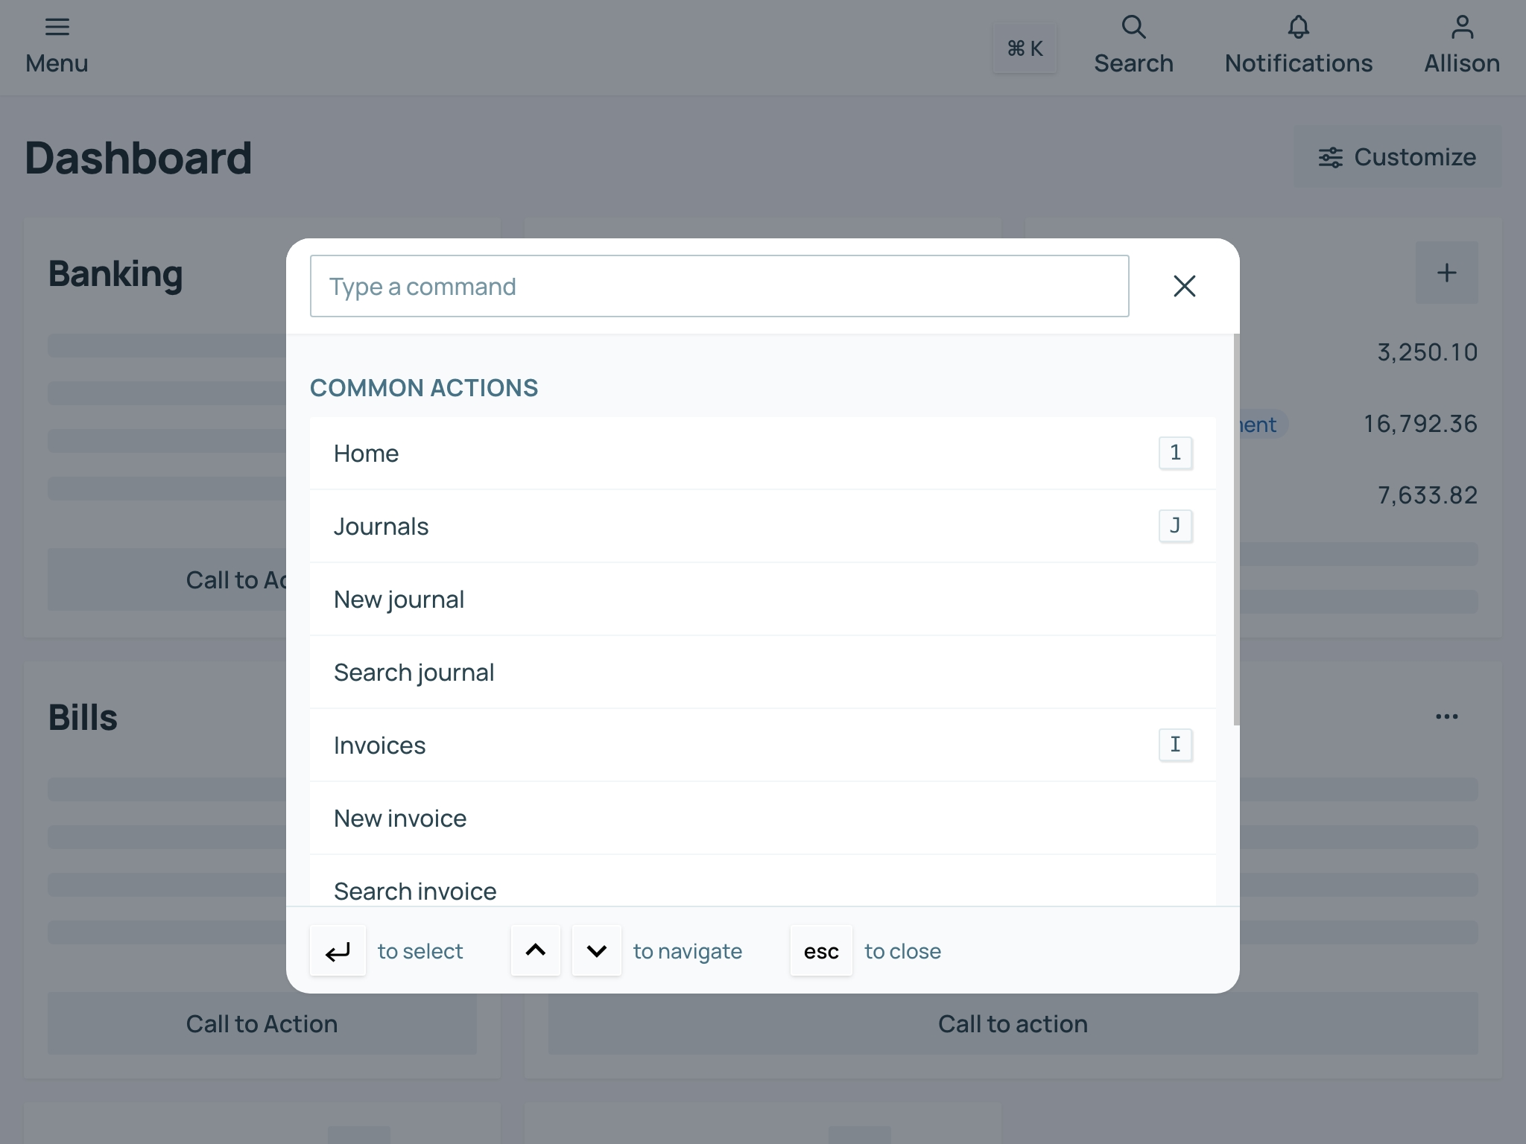Open the hamburger Menu icon

[57, 28]
